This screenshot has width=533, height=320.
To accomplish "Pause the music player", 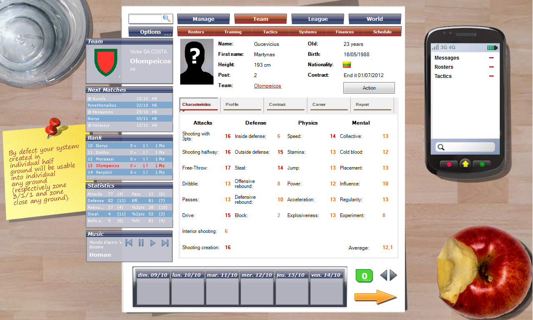I will pyautogui.click(x=141, y=243).
